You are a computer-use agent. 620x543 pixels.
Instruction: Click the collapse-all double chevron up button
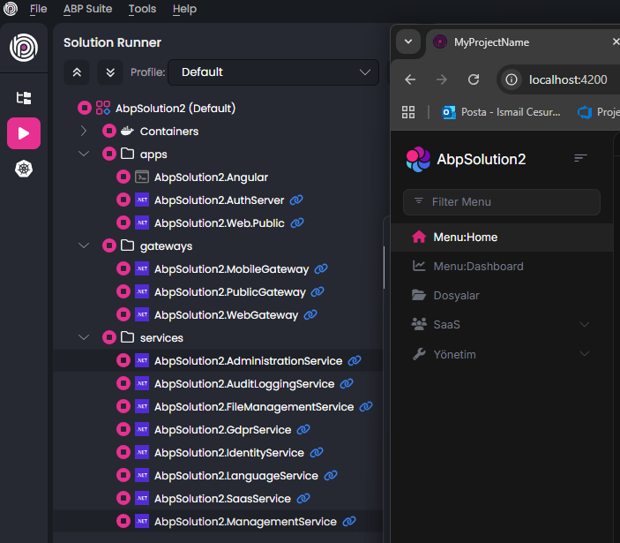(x=77, y=72)
